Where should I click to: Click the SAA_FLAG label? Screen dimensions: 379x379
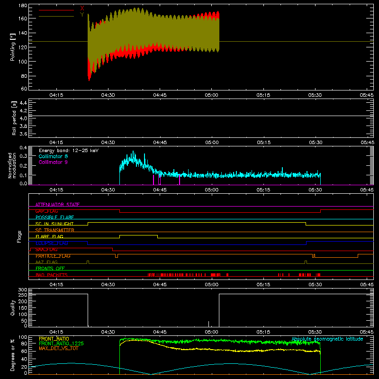(46, 250)
